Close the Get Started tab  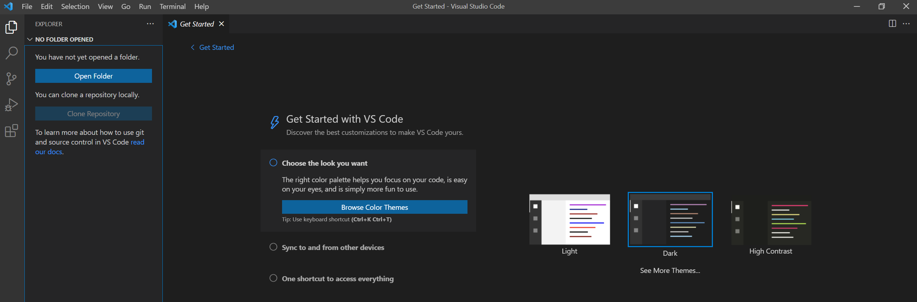(221, 24)
